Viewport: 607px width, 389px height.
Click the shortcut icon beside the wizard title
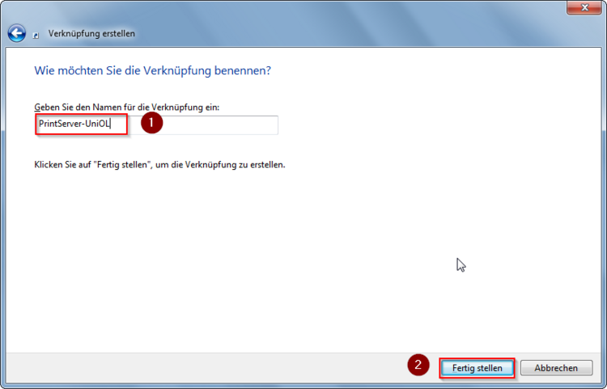pyautogui.click(x=36, y=36)
